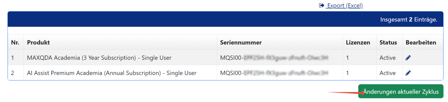
Task: Click the license count of MAXQDA Academia row
Action: point(347,58)
